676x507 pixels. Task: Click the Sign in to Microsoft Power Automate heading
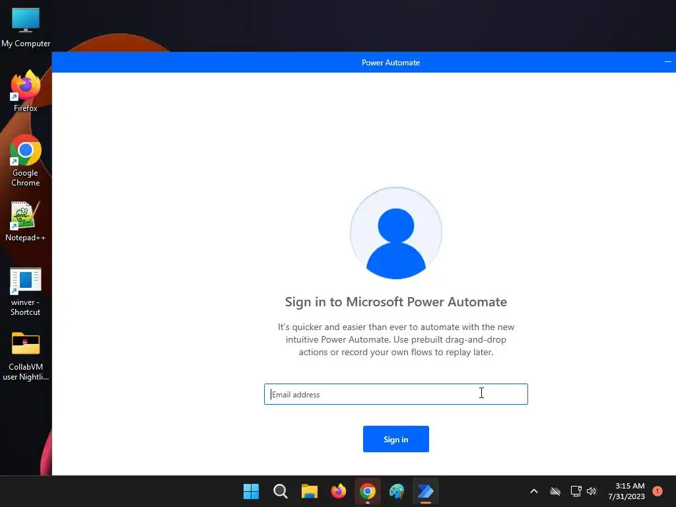pos(396,302)
